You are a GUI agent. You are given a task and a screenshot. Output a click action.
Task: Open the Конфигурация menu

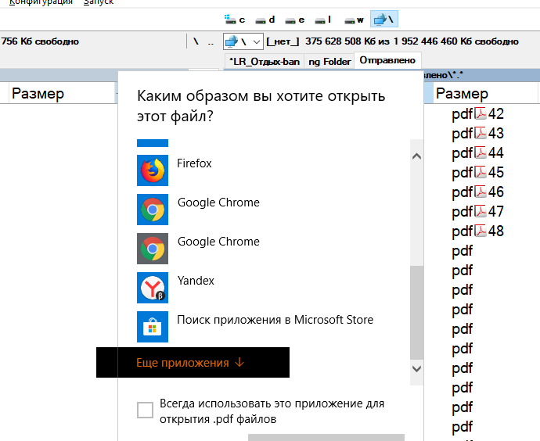[41, 2]
